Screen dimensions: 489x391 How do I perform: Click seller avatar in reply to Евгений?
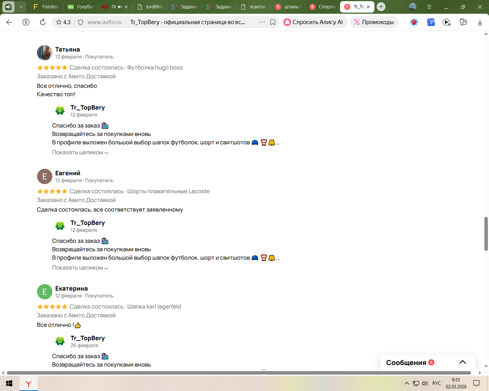coord(60,226)
